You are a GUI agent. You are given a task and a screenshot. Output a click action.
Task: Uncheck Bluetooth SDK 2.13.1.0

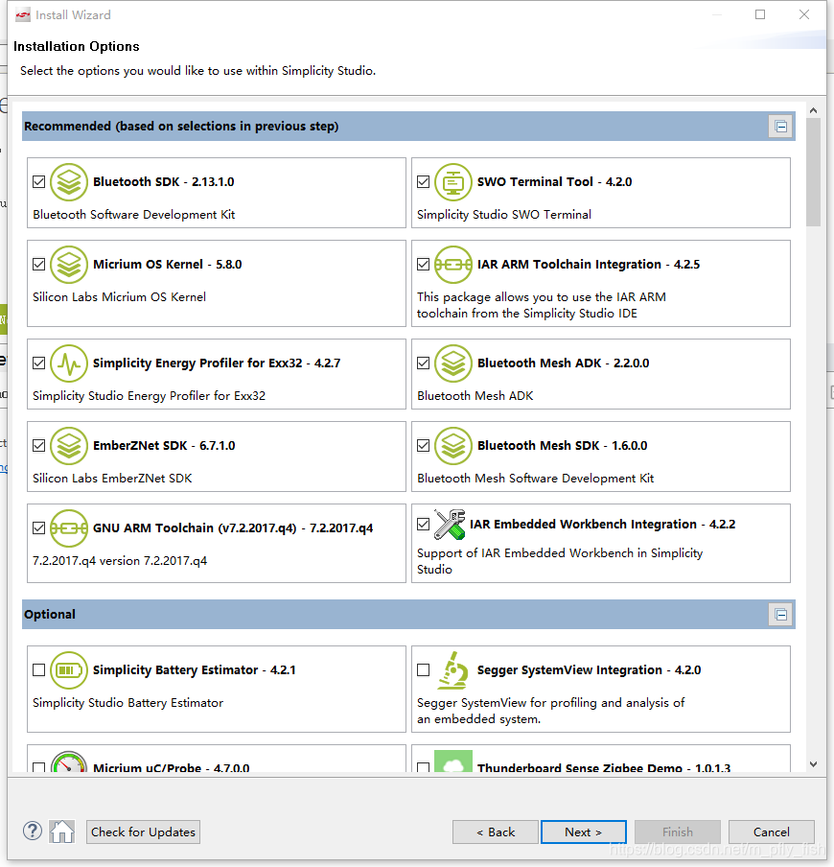click(38, 182)
